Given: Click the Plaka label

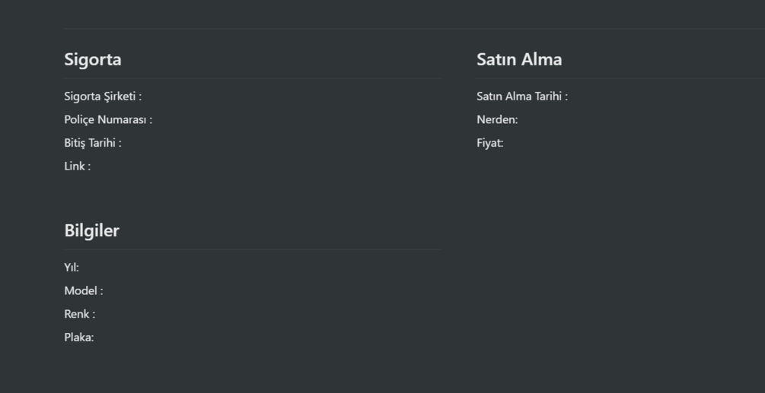Looking at the screenshot, I should coord(79,338).
